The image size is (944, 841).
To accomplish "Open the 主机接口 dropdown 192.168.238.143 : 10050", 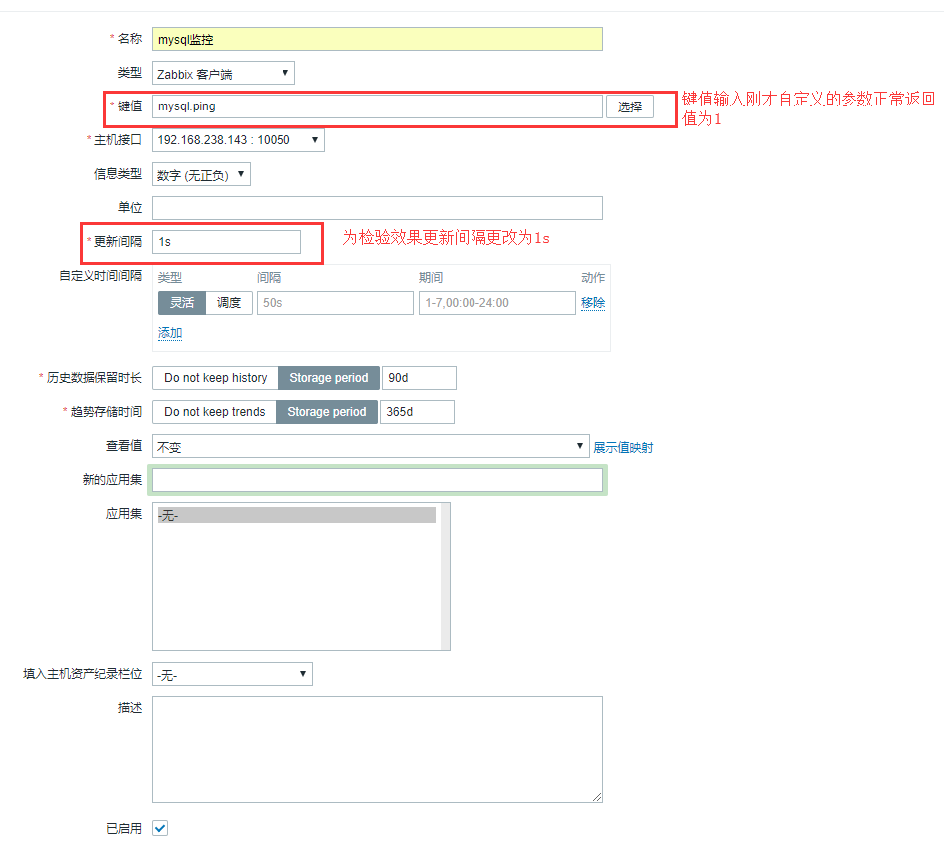I will pos(239,140).
